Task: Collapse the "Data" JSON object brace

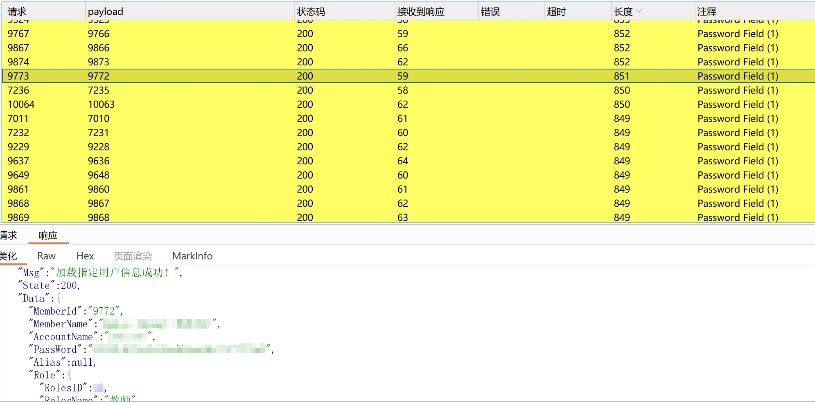Action: (x=59, y=299)
